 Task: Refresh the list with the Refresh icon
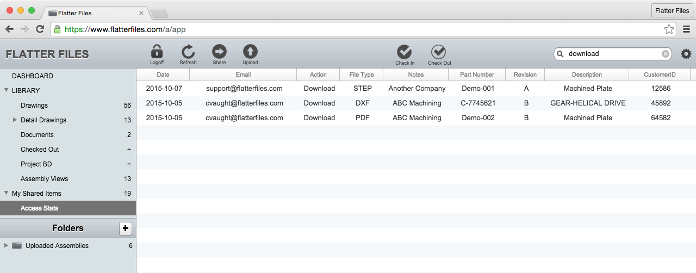[x=188, y=52]
